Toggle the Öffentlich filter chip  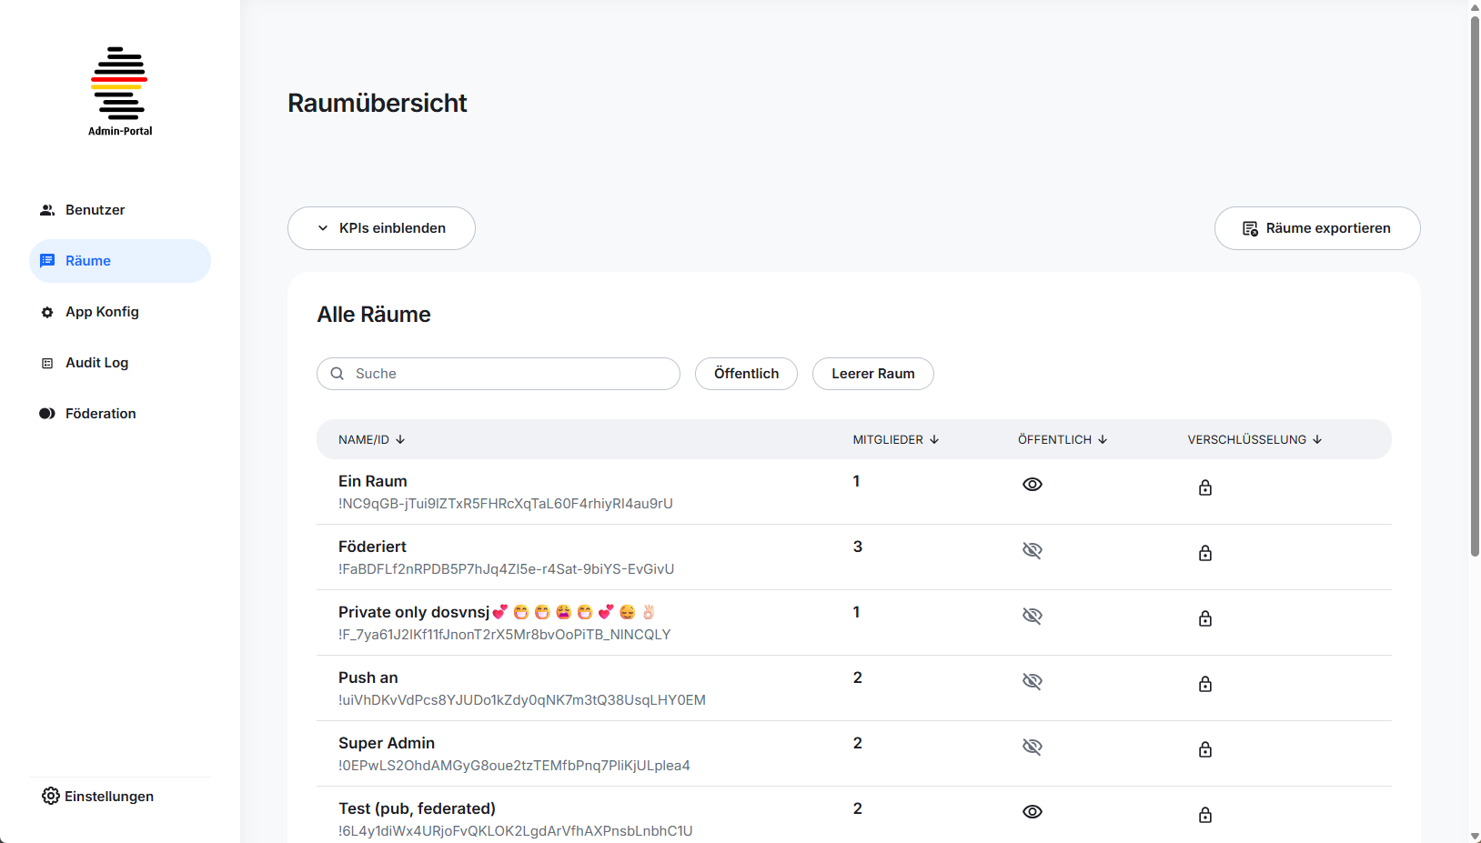point(746,374)
